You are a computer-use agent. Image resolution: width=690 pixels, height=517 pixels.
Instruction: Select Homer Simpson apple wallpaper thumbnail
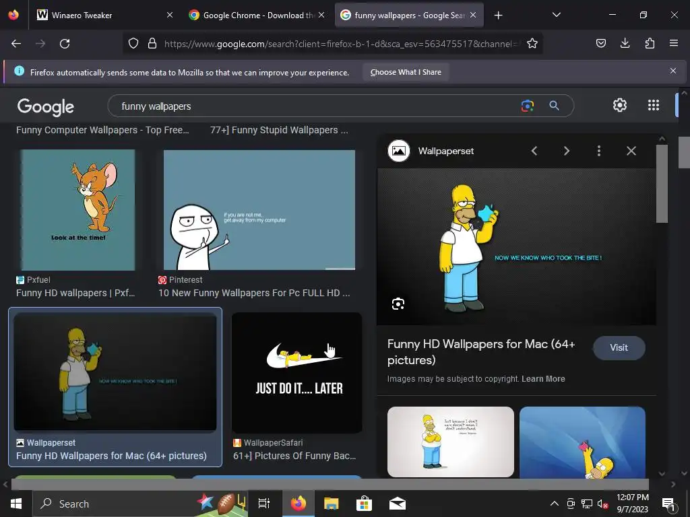click(x=115, y=372)
